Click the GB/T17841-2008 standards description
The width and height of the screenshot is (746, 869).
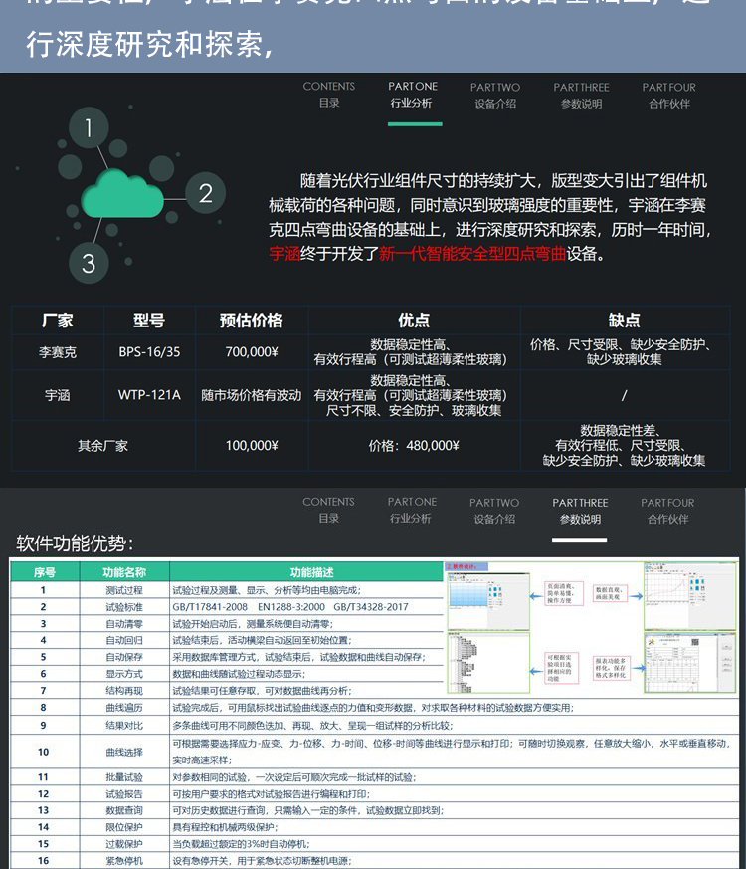pos(290,607)
